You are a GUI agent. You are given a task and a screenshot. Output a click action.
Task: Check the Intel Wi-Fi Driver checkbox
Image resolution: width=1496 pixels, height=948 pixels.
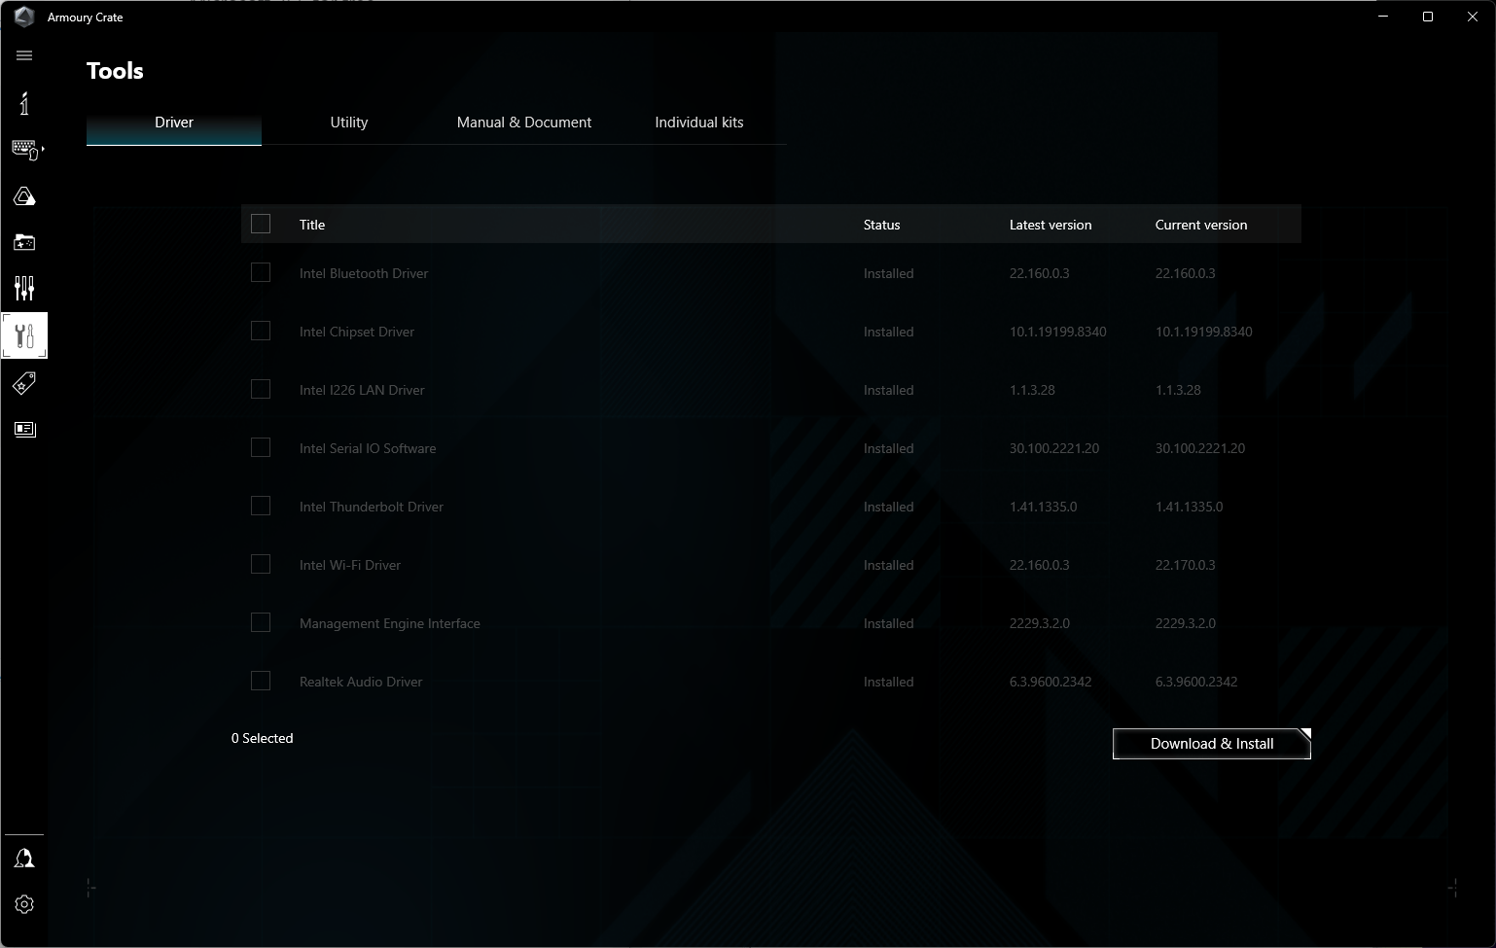click(261, 564)
